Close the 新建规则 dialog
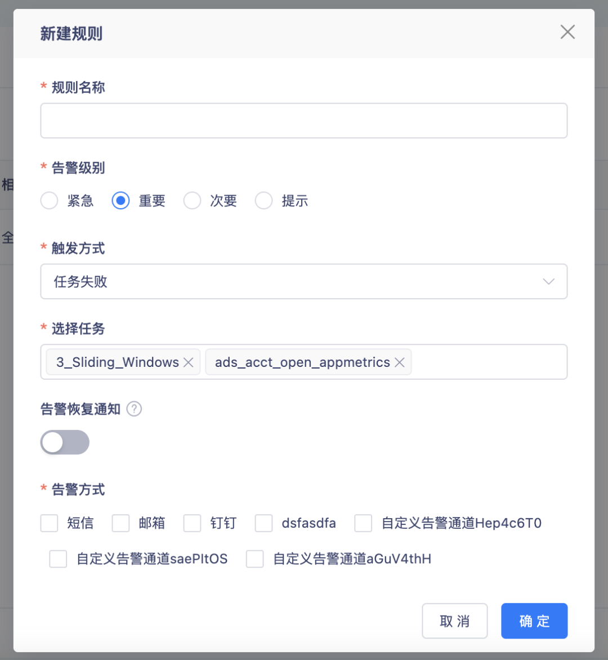The image size is (608, 660). (x=567, y=32)
